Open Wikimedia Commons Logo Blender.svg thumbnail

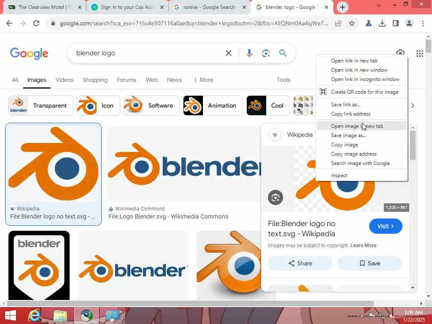coord(184,164)
